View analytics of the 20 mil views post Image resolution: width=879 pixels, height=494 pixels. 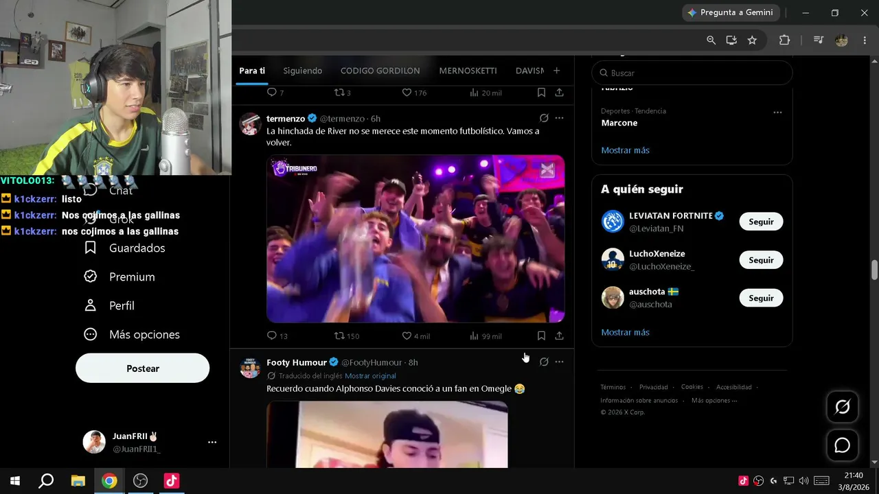(x=486, y=93)
